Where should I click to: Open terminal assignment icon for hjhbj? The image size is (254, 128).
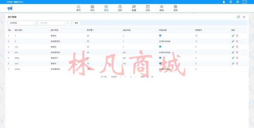pos(160,58)
